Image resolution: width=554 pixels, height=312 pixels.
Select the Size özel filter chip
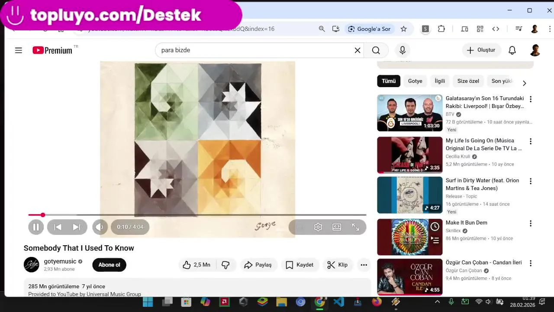(468, 81)
